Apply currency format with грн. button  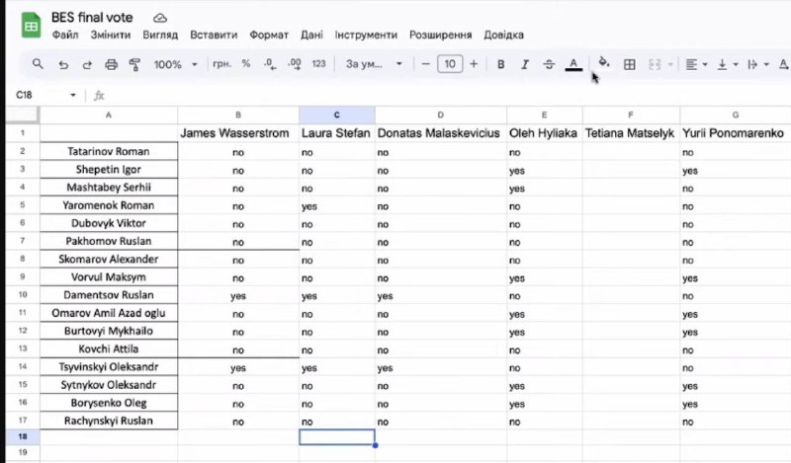point(221,64)
